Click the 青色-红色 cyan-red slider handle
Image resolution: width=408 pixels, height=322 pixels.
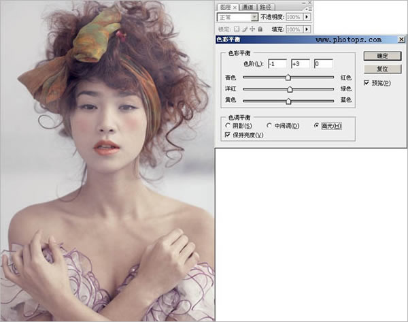tap(288, 78)
